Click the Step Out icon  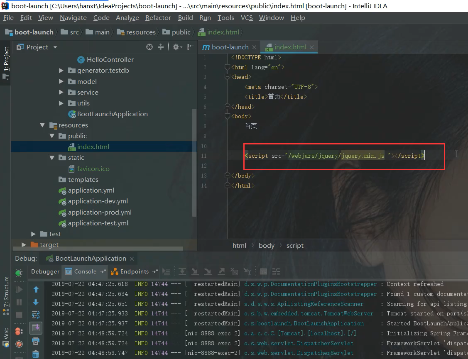(x=221, y=271)
